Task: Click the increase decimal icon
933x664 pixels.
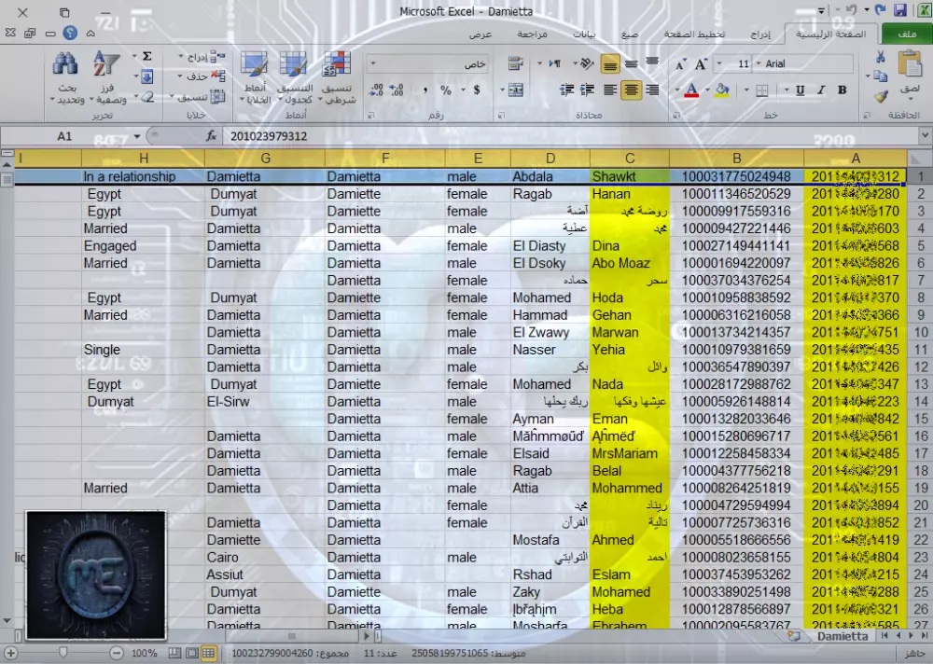Action: click(397, 90)
